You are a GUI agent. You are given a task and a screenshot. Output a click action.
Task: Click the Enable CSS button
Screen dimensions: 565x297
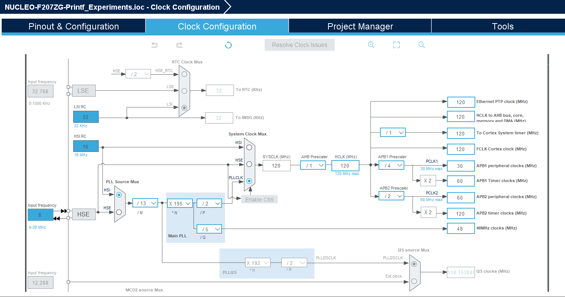coord(260,200)
